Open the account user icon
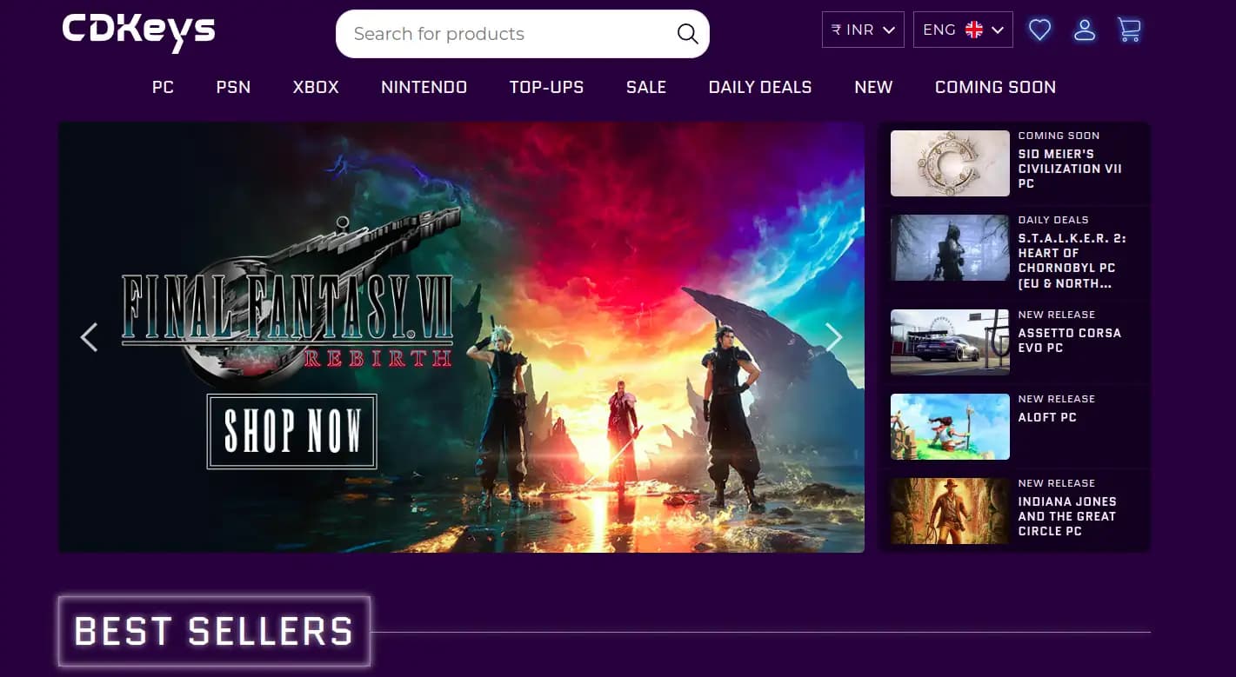Viewport: 1236px width, 677px height. click(1084, 30)
